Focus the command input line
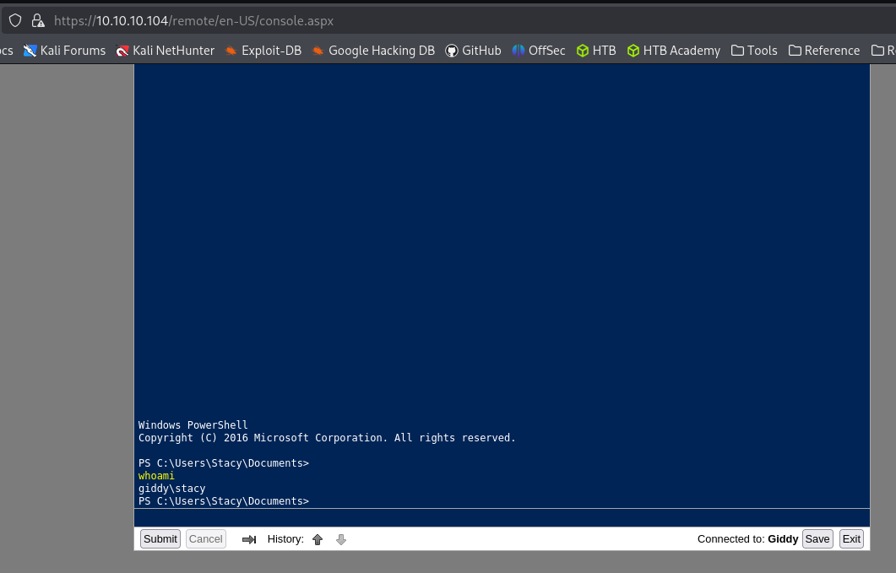 pyautogui.click(x=502, y=517)
